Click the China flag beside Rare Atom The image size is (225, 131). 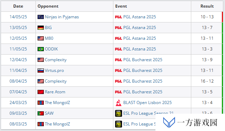pyautogui.click(x=41, y=92)
